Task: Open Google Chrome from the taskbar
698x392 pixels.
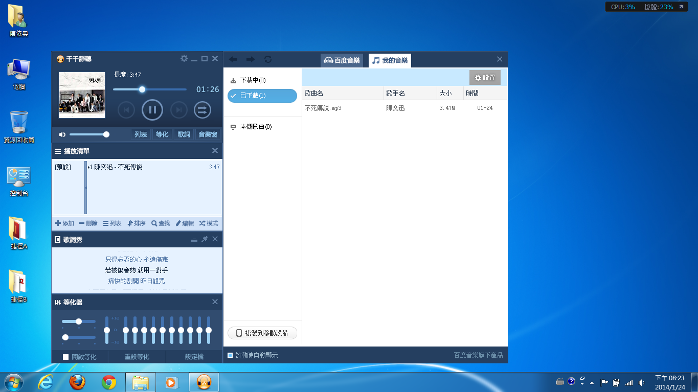Action: [x=109, y=382]
